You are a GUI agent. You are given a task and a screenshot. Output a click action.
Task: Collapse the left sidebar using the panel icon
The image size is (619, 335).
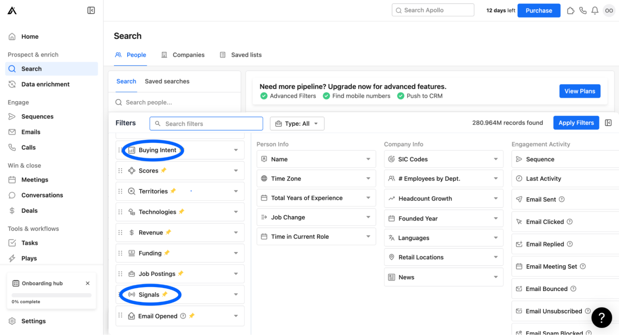(91, 10)
